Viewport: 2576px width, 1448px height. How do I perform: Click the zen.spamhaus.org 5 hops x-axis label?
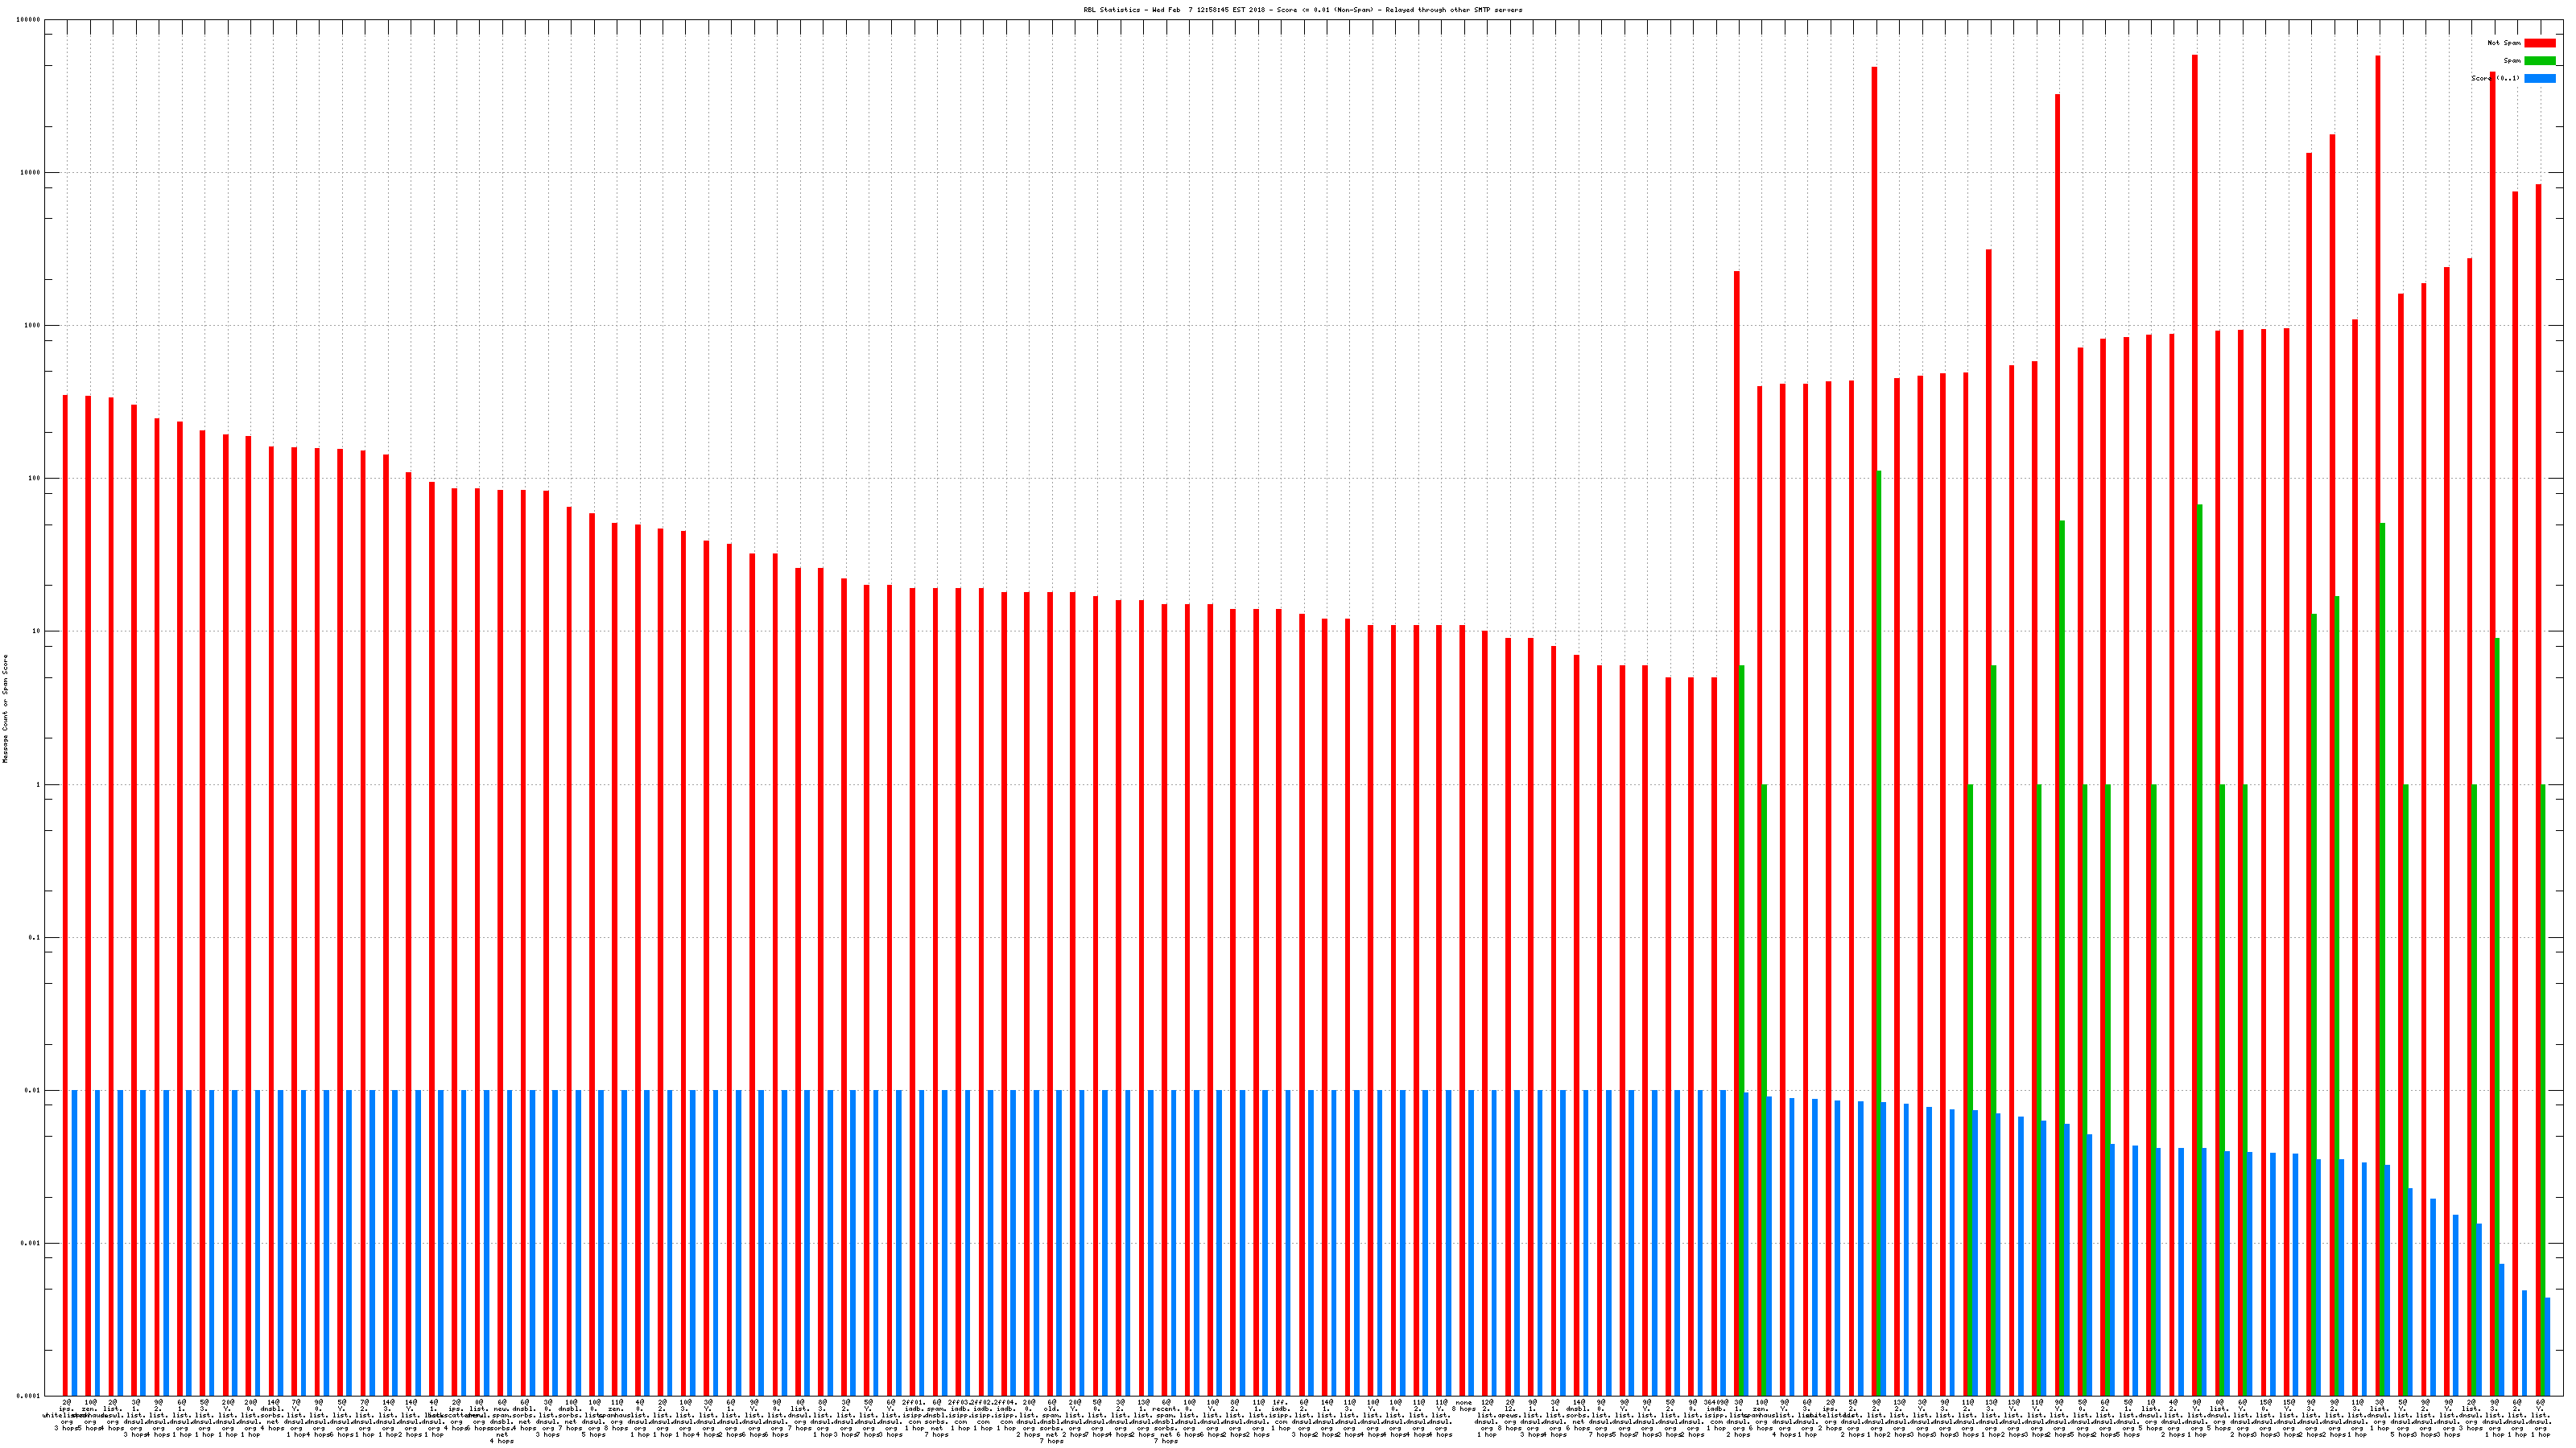tap(90, 1415)
